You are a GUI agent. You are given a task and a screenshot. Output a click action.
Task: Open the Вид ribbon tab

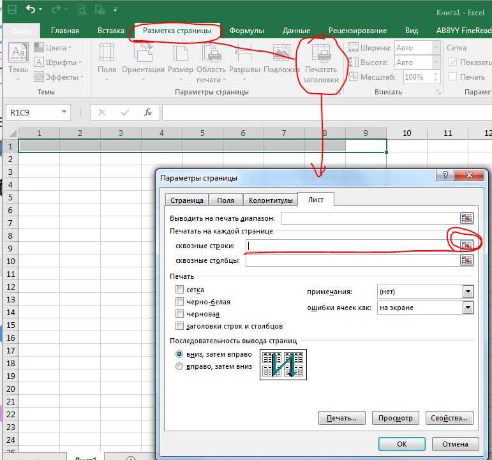(x=412, y=31)
